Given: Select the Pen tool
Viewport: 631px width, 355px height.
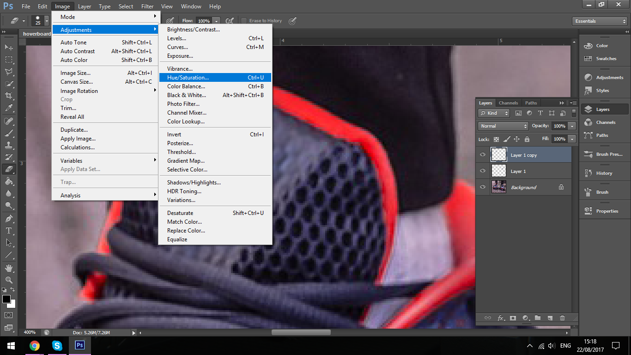Looking at the screenshot, I should (x=9, y=218).
